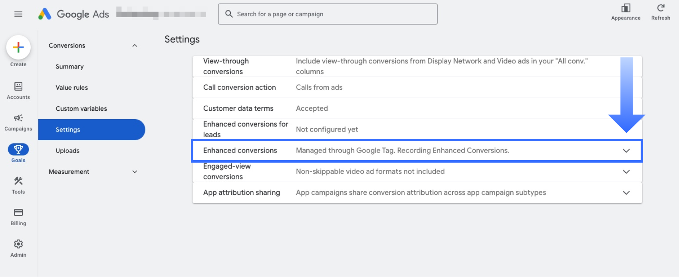Screen dimensions: 679x277
Task: Open the Uploads menu item
Action: [x=68, y=151]
